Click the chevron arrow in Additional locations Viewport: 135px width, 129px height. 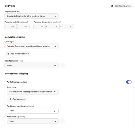pos(55,111)
